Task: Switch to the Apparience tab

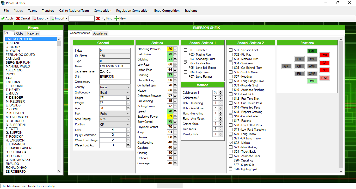Action: [x=100, y=33]
